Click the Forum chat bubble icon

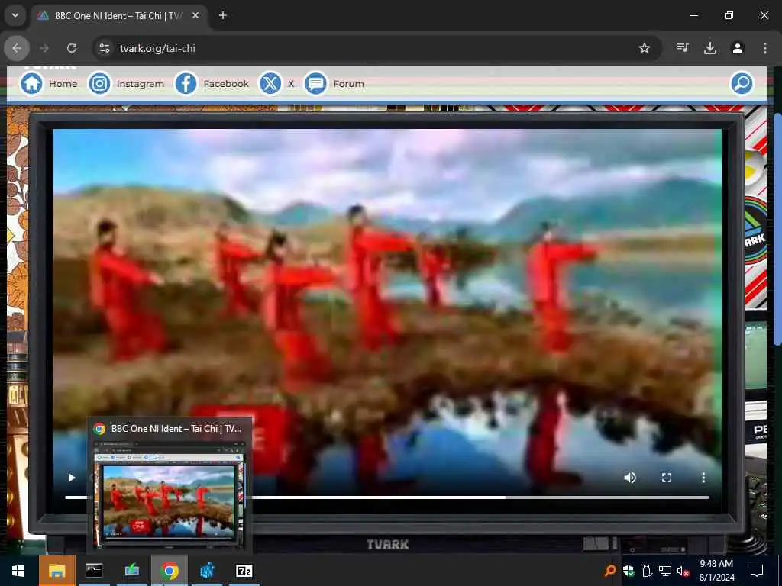(315, 83)
